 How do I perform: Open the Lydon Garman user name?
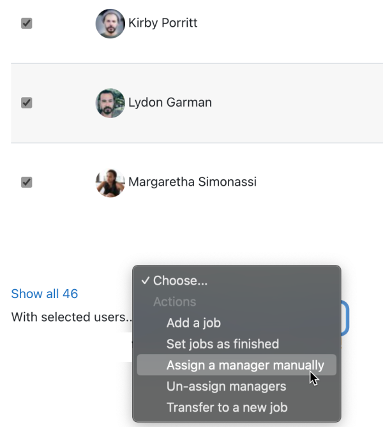click(x=170, y=102)
